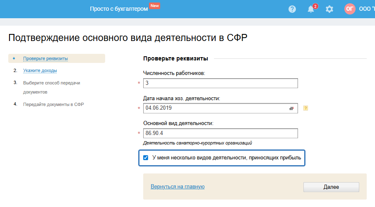The image size is (375, 207).
Task: Go to step 'Укажите доходы'
Action: coord(40,70)
